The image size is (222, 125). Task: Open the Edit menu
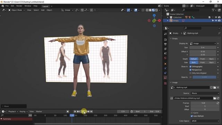tap(12, 6)
